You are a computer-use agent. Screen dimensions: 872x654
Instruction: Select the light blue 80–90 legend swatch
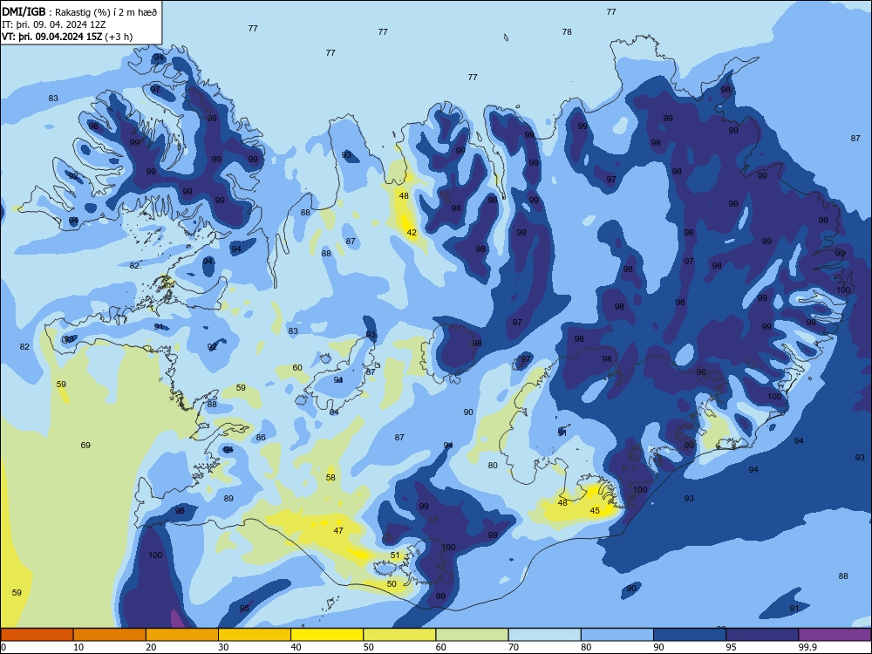617,635
